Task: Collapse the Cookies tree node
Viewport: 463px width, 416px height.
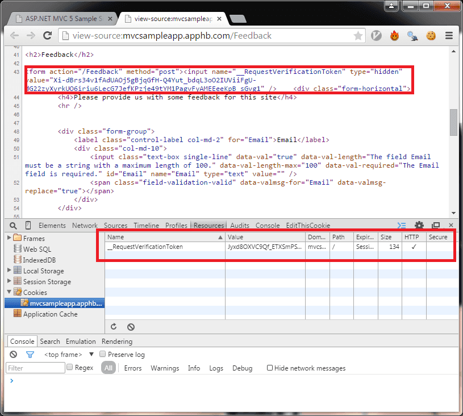Action: click(9, 293)
